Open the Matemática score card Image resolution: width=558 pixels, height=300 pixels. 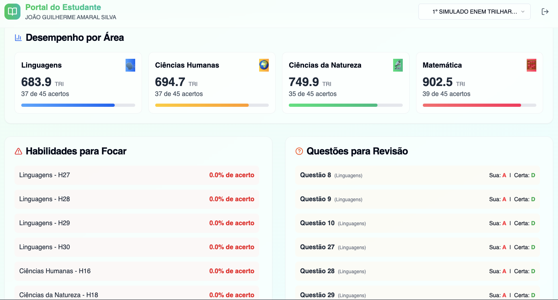point(479,83)
